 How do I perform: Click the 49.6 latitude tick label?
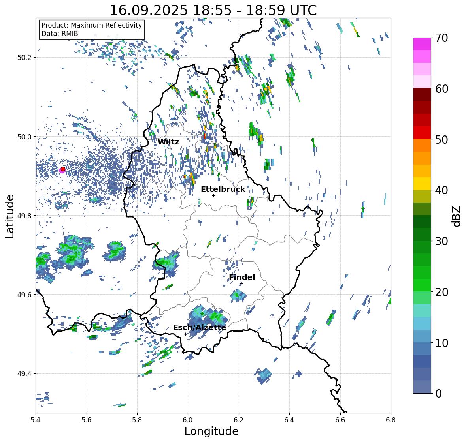(x=25, y=295)
